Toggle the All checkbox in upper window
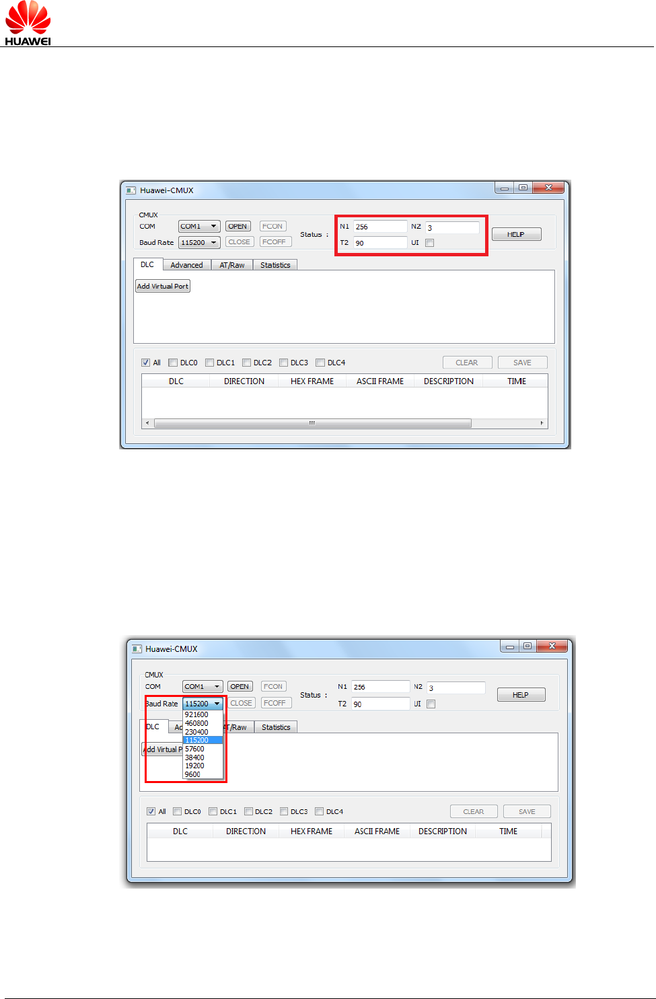The width and height of the screenshot is (656, 999). [x=145, y=363]
